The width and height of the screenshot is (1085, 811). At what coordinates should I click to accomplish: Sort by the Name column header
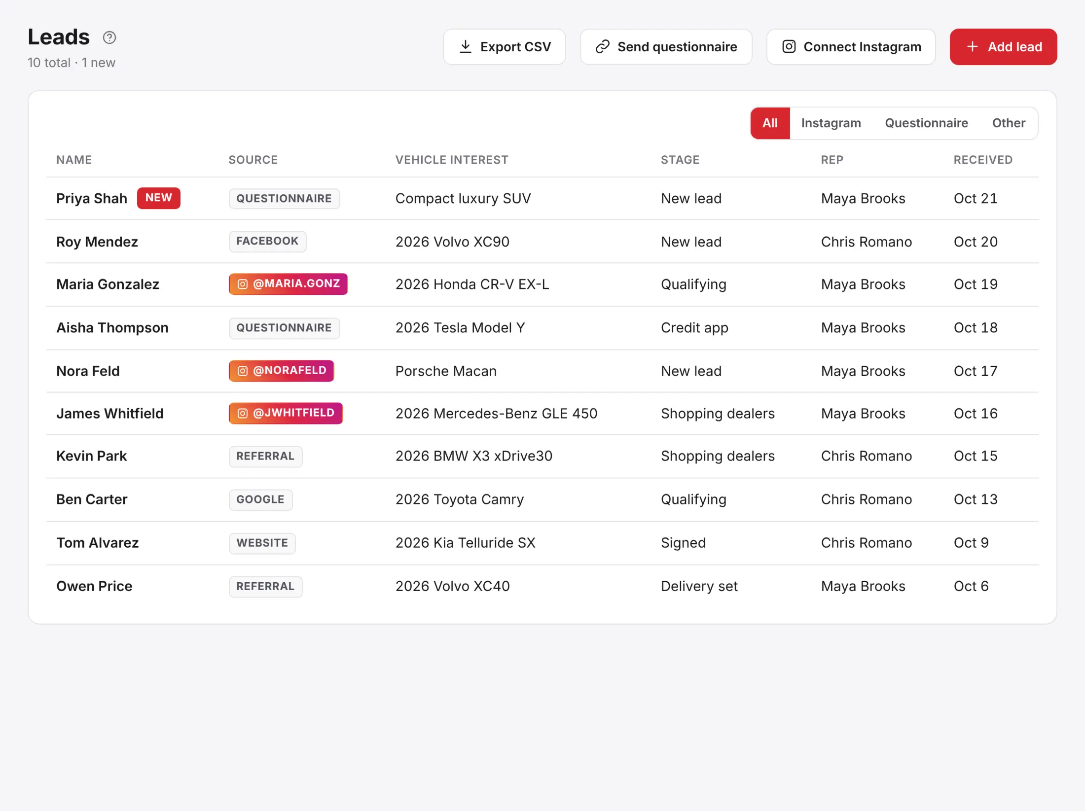click(74, 160)
